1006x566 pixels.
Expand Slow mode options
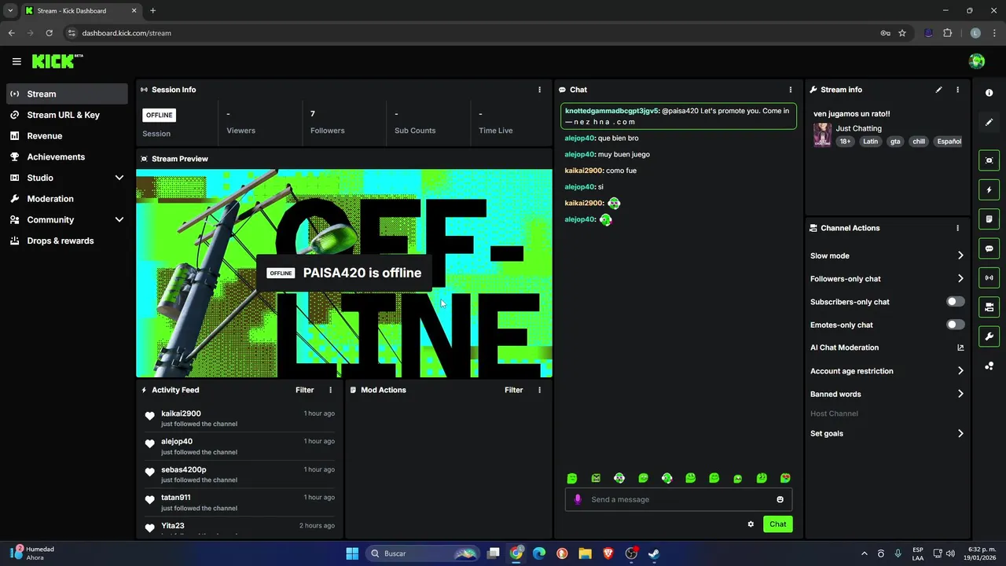[x=960, y=255]
